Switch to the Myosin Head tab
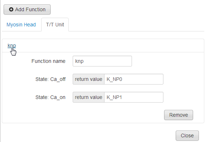The height and width of the screenshot is (142, 205). (21, 25)
